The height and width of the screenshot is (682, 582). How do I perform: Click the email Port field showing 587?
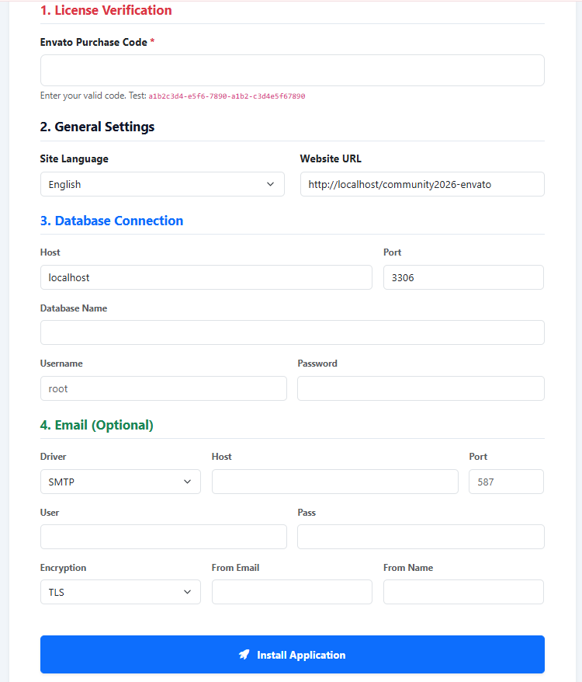click(x=506, y=482)
